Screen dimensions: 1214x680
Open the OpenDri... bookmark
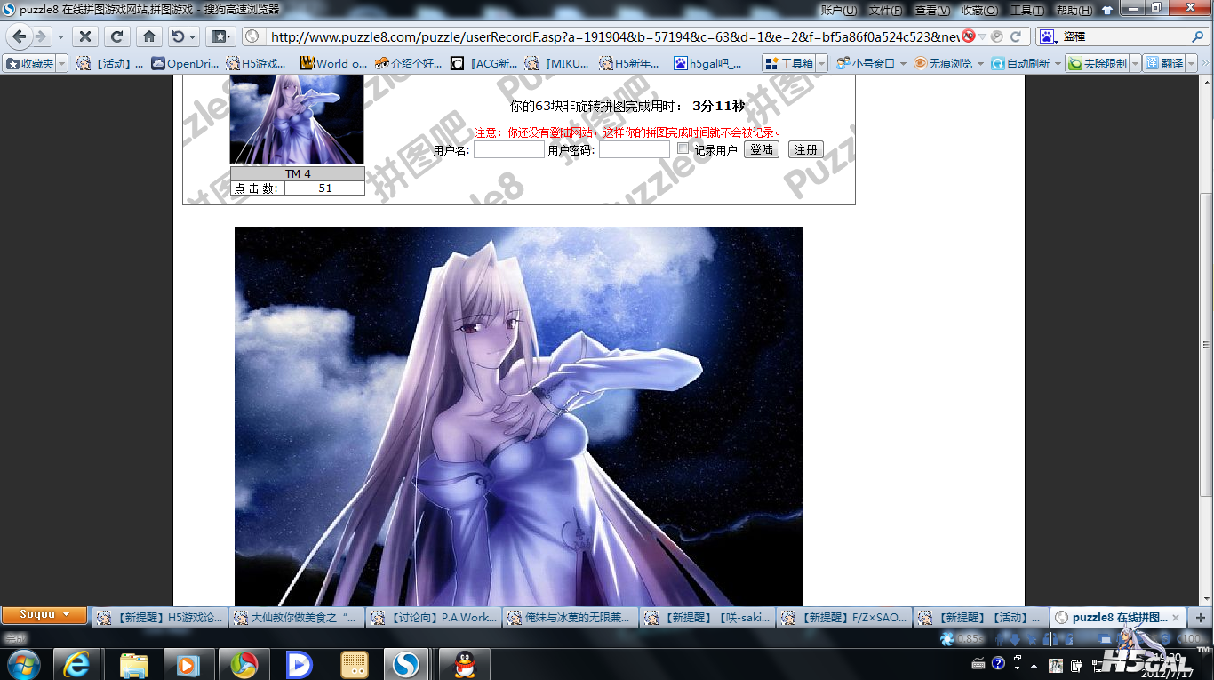pyautogui.click(x=185, y=64)
